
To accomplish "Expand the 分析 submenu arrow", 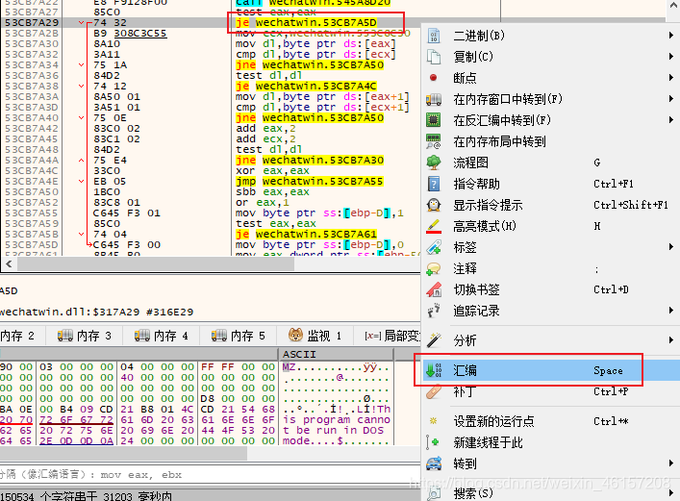I will click(x=671, y=340).
